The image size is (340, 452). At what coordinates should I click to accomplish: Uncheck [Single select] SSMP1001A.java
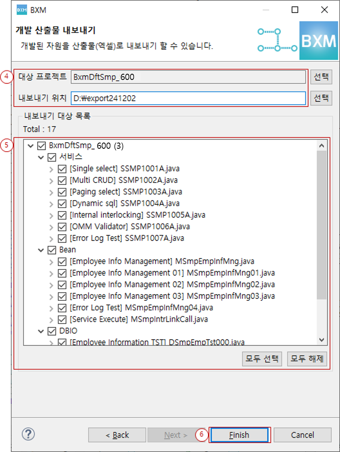point(62,169)
